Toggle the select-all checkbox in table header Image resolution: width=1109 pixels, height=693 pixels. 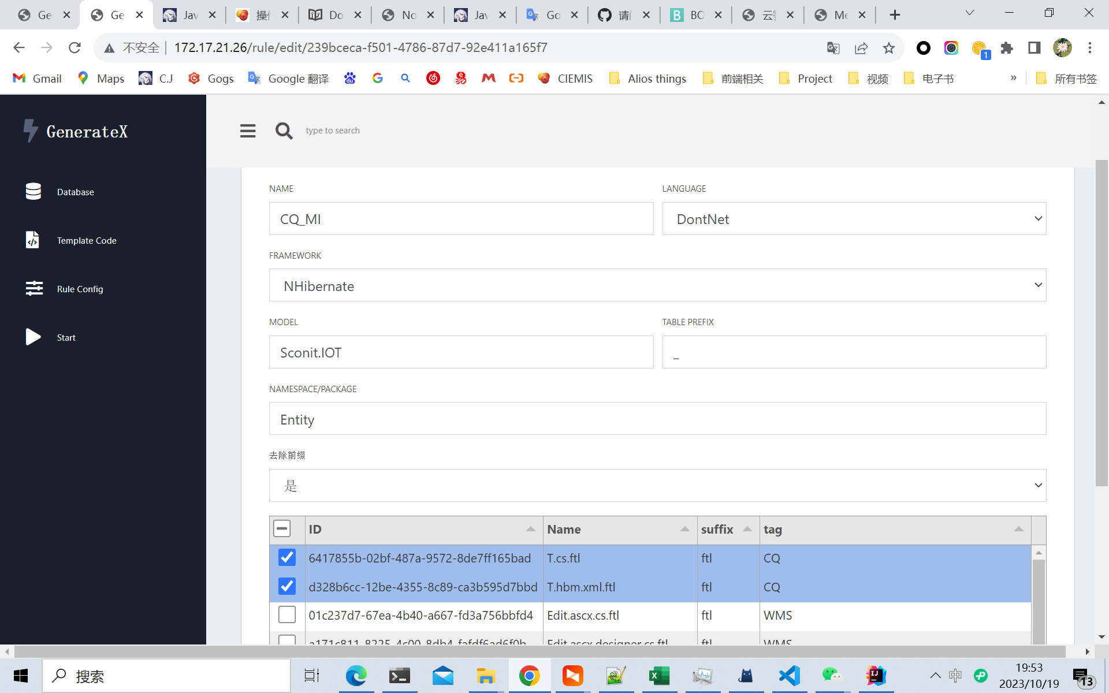coord(282,528)
